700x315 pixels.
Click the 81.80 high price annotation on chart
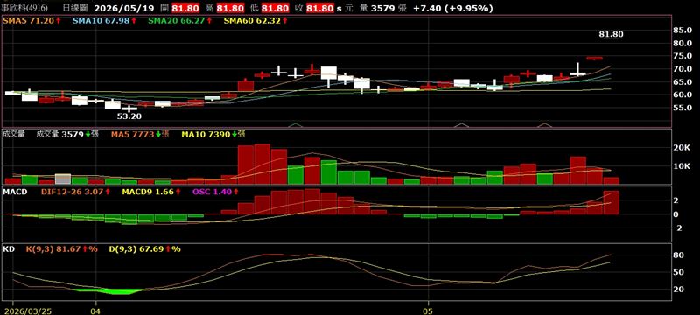pyautogui.click(x=611, y=34)
